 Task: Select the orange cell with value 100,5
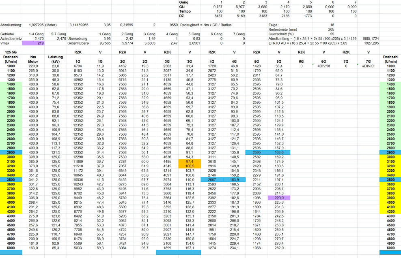click(190, 166)
